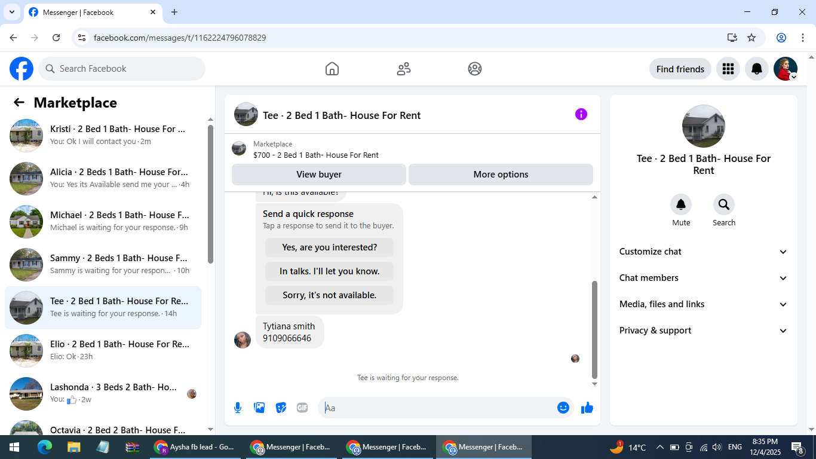
Task: Open the Friends icon in the top navigation
Action: coord(404,69)
